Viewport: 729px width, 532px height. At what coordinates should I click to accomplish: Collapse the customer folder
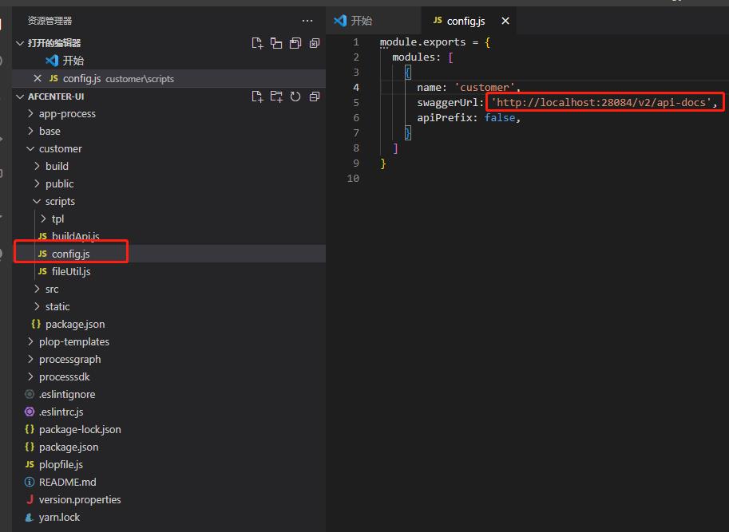click(60, 148)
